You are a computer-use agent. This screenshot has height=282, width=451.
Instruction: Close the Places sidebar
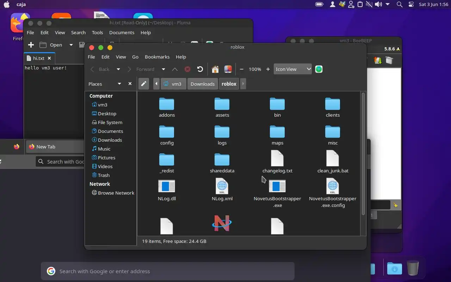point(130,84)
